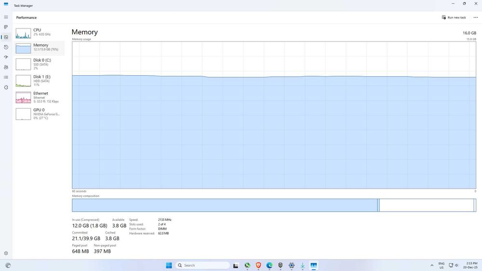The image size is (482, 271).
Task: Click the Available 3.8 GB value
Action: (119, 226)
